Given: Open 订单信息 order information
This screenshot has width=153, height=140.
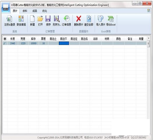Looking at the screenshot, I should click(66, 21).
